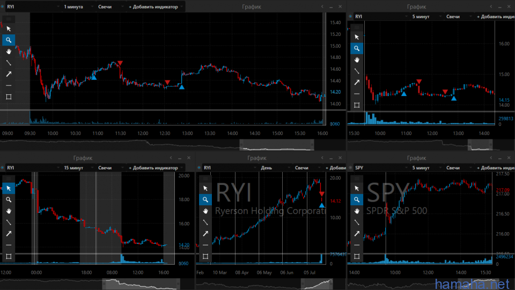Choose rectangle tool in RYI 1-minute chart
515x290 pixels.
pyautogui.click(x=9, y=97)
